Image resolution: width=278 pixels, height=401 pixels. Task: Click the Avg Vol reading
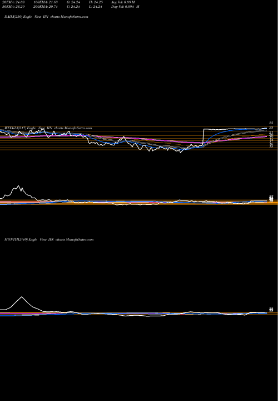click(123, 2)
